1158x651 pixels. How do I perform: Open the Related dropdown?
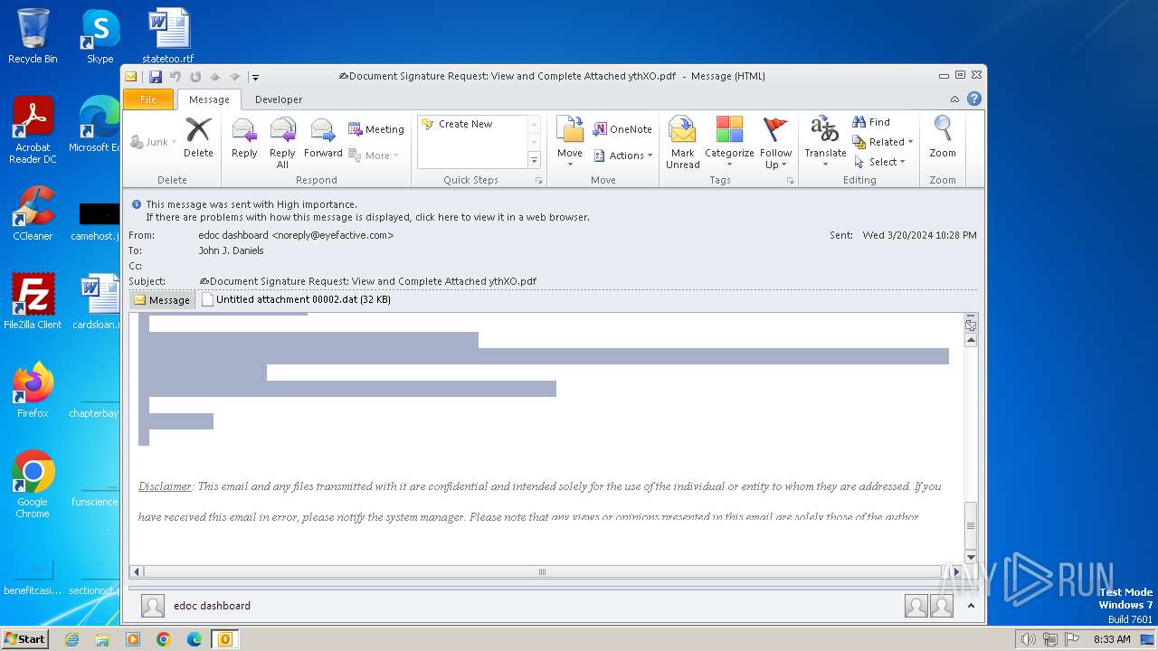pos(883,142)
